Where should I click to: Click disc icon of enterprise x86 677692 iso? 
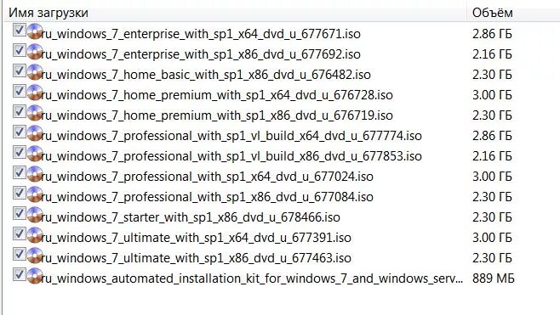[x=35, y=52]
